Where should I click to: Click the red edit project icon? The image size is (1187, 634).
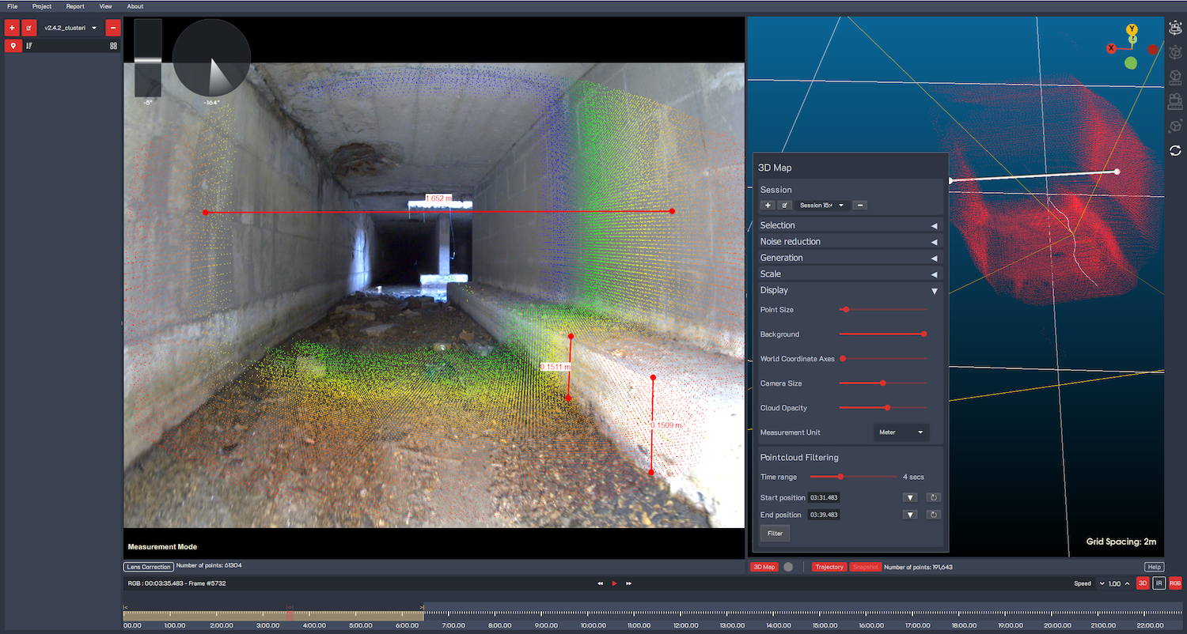point(29,28)
